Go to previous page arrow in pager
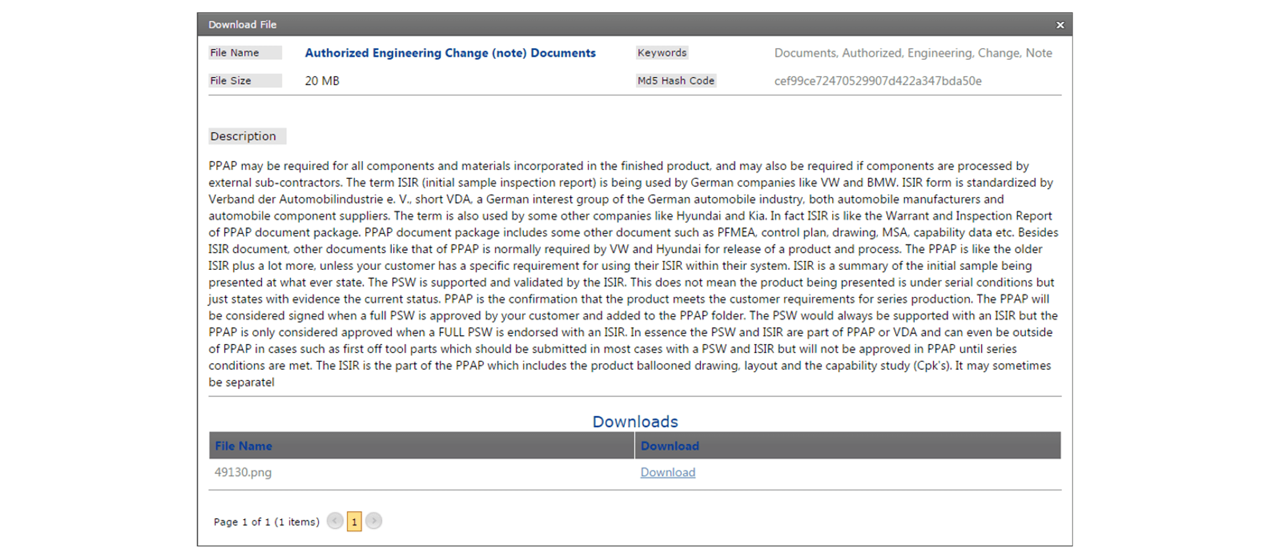1266x560 pixels. click(x=335, y=521)
